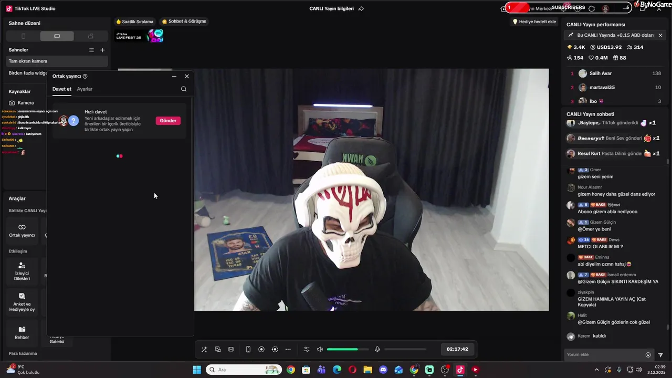
Task: Open the Windows Start menu
Action: point(197,370)
